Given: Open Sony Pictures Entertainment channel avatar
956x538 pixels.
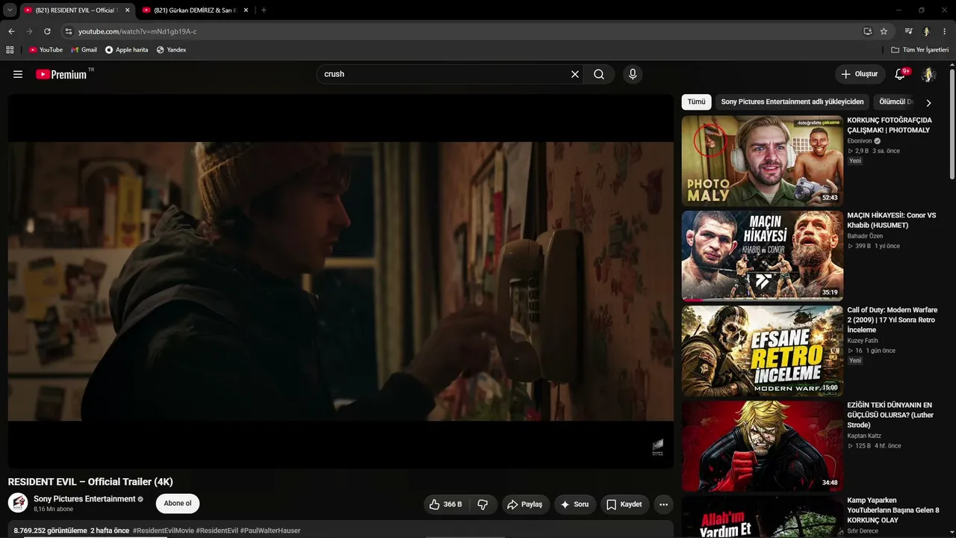Looking at the screenshot, I should (18, 502).
